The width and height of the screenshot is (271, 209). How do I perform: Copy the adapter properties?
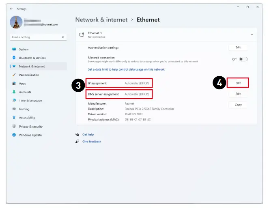(x=238, y=105)
